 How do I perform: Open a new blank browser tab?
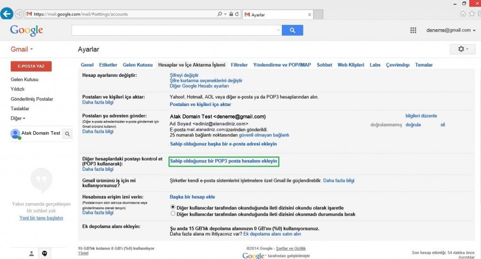click(318, 15)
